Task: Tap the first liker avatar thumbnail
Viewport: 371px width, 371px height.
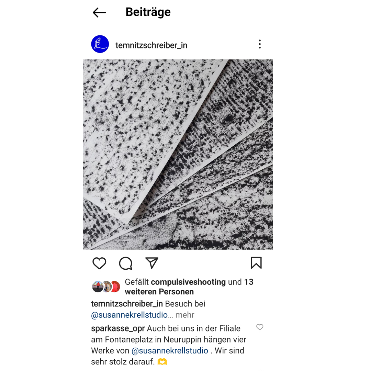Action: tap(98, 287)
